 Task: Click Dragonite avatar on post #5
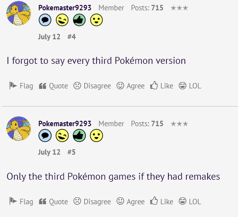19,129
